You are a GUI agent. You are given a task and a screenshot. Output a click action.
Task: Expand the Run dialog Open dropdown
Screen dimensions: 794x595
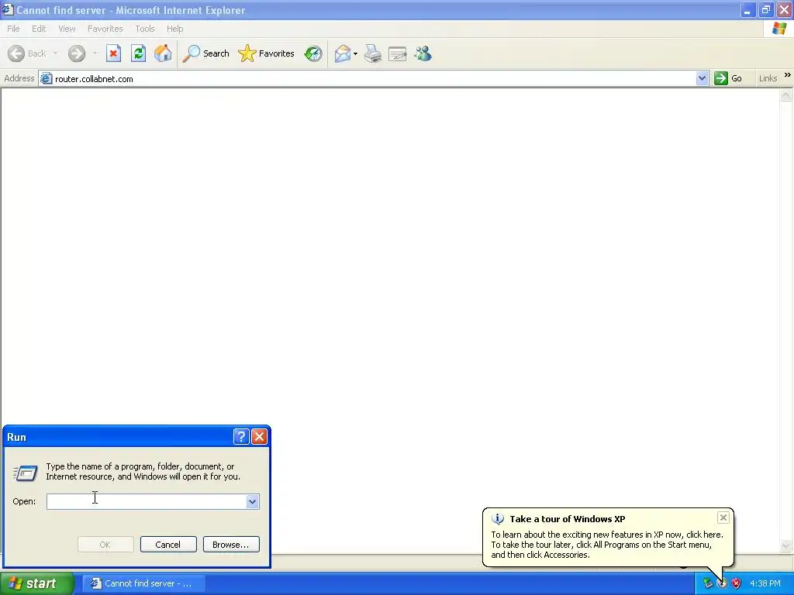click(x=252, y=501)
